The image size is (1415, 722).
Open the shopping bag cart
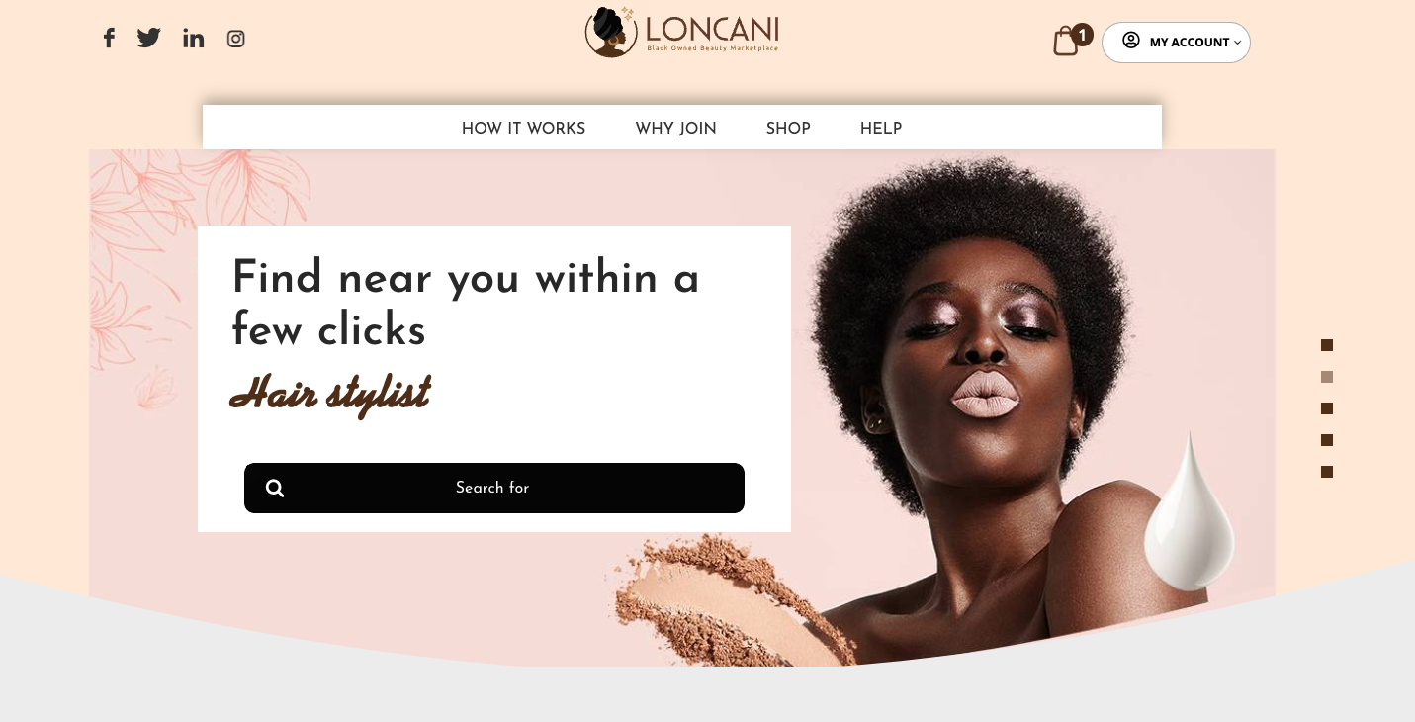point(1066,42)
